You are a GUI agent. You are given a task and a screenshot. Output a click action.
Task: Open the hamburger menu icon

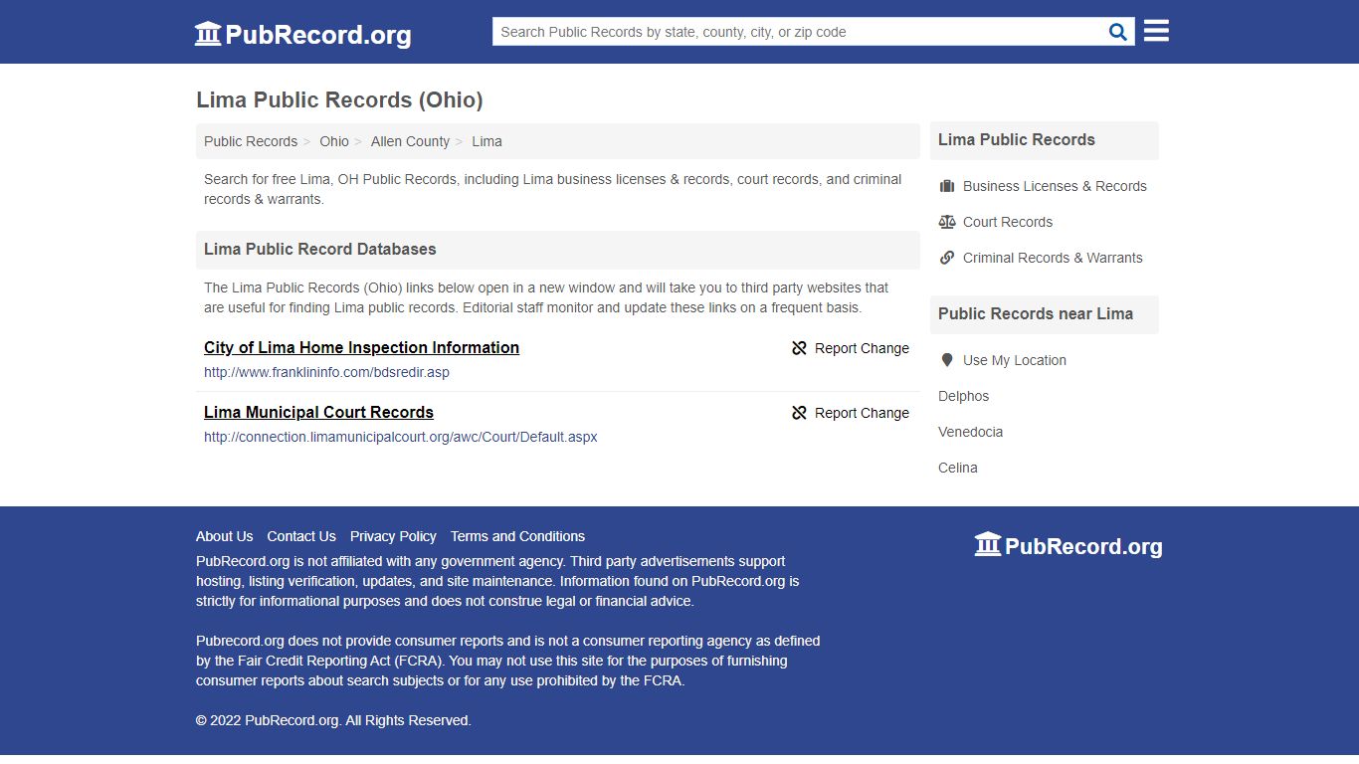tap(1156, 31)
